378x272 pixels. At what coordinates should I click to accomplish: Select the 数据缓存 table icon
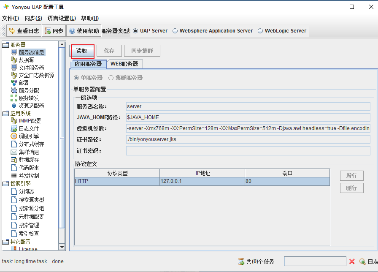click(14, 160)
